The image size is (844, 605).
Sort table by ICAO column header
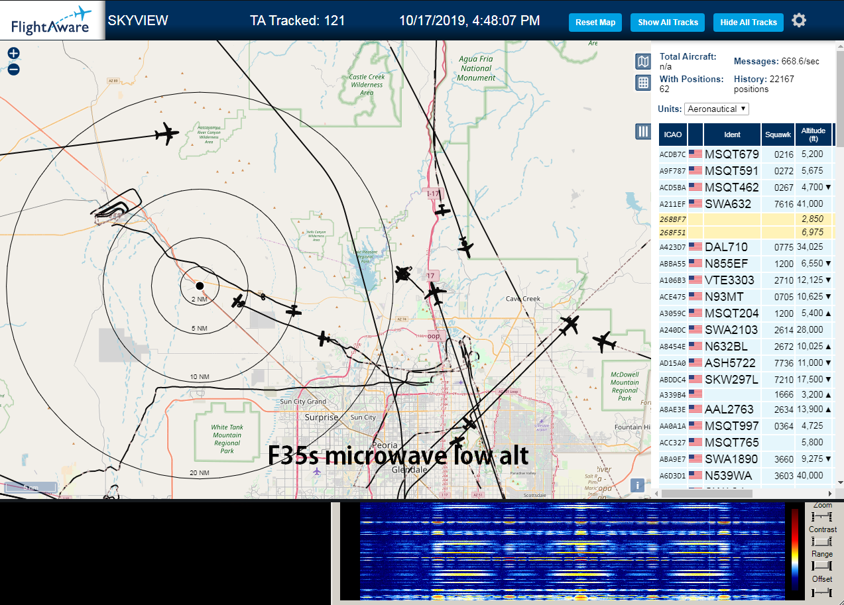673,135
